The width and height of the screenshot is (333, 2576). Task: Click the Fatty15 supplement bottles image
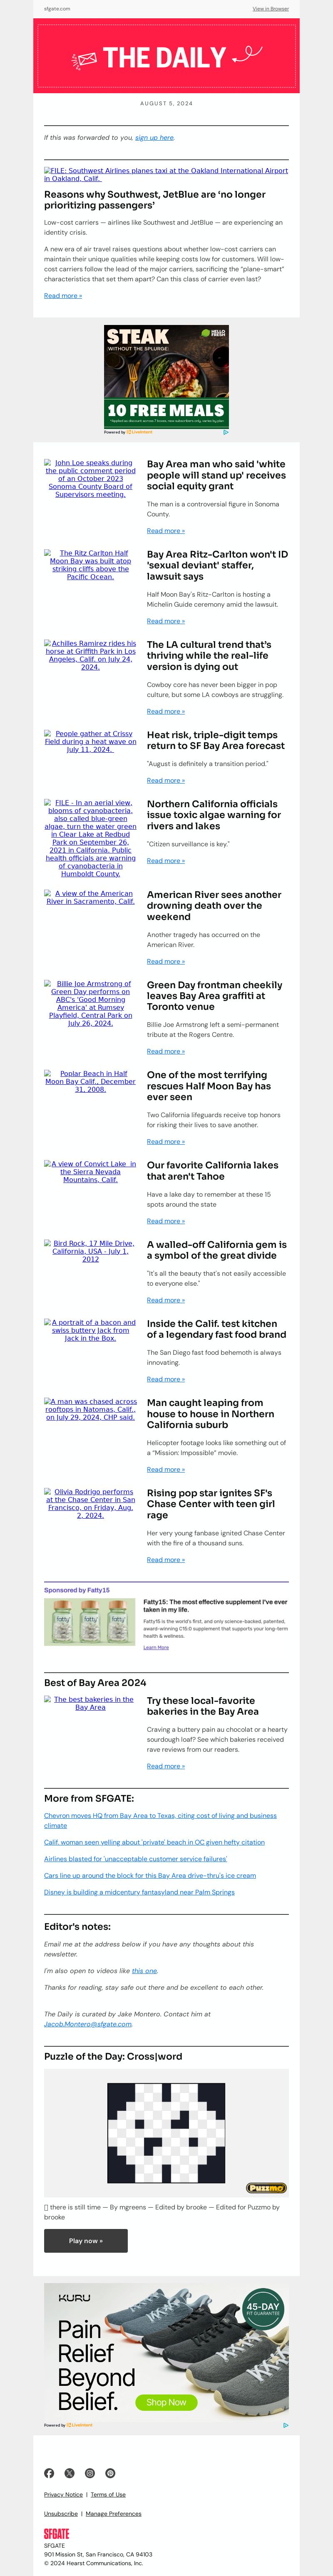pyautogui.click(x=90, y=1621)
